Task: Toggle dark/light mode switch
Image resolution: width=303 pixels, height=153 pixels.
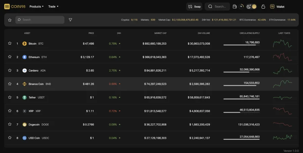Action: pos(251,6)
